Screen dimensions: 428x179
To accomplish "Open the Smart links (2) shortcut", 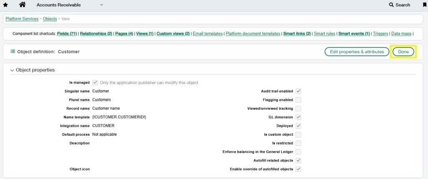I will [x=297, y=34].
